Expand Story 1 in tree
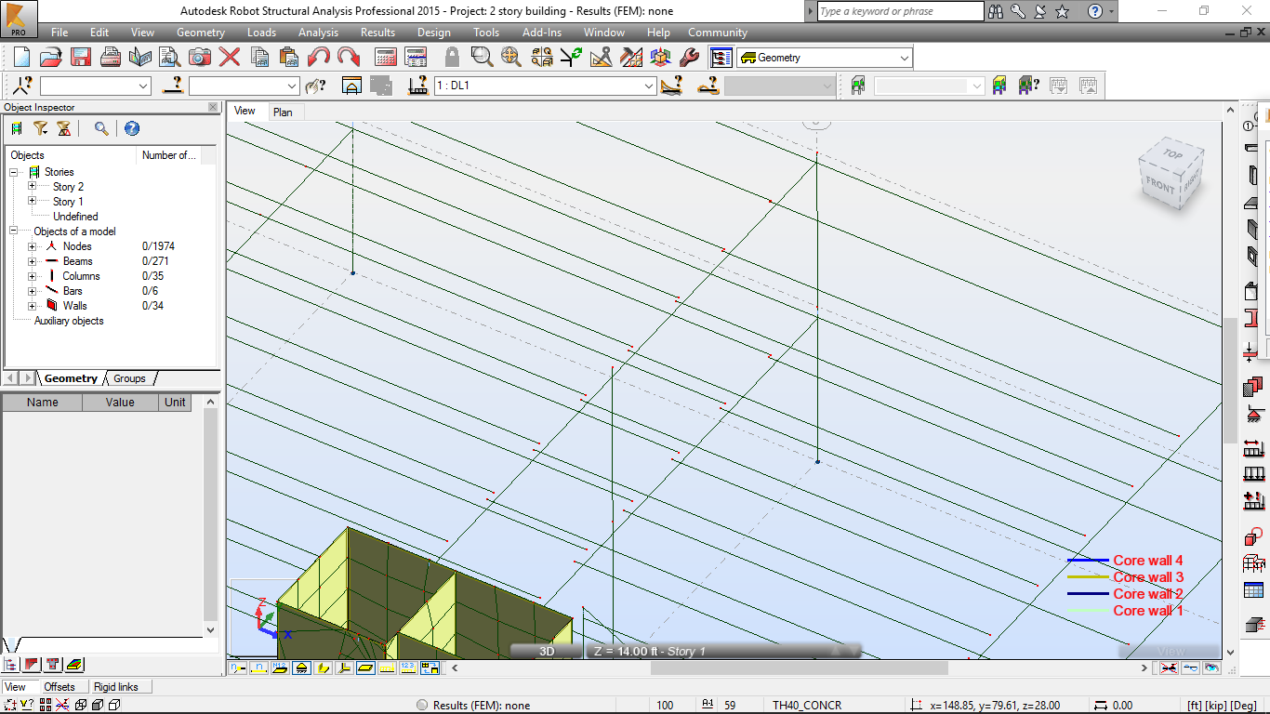 point(32,201)
